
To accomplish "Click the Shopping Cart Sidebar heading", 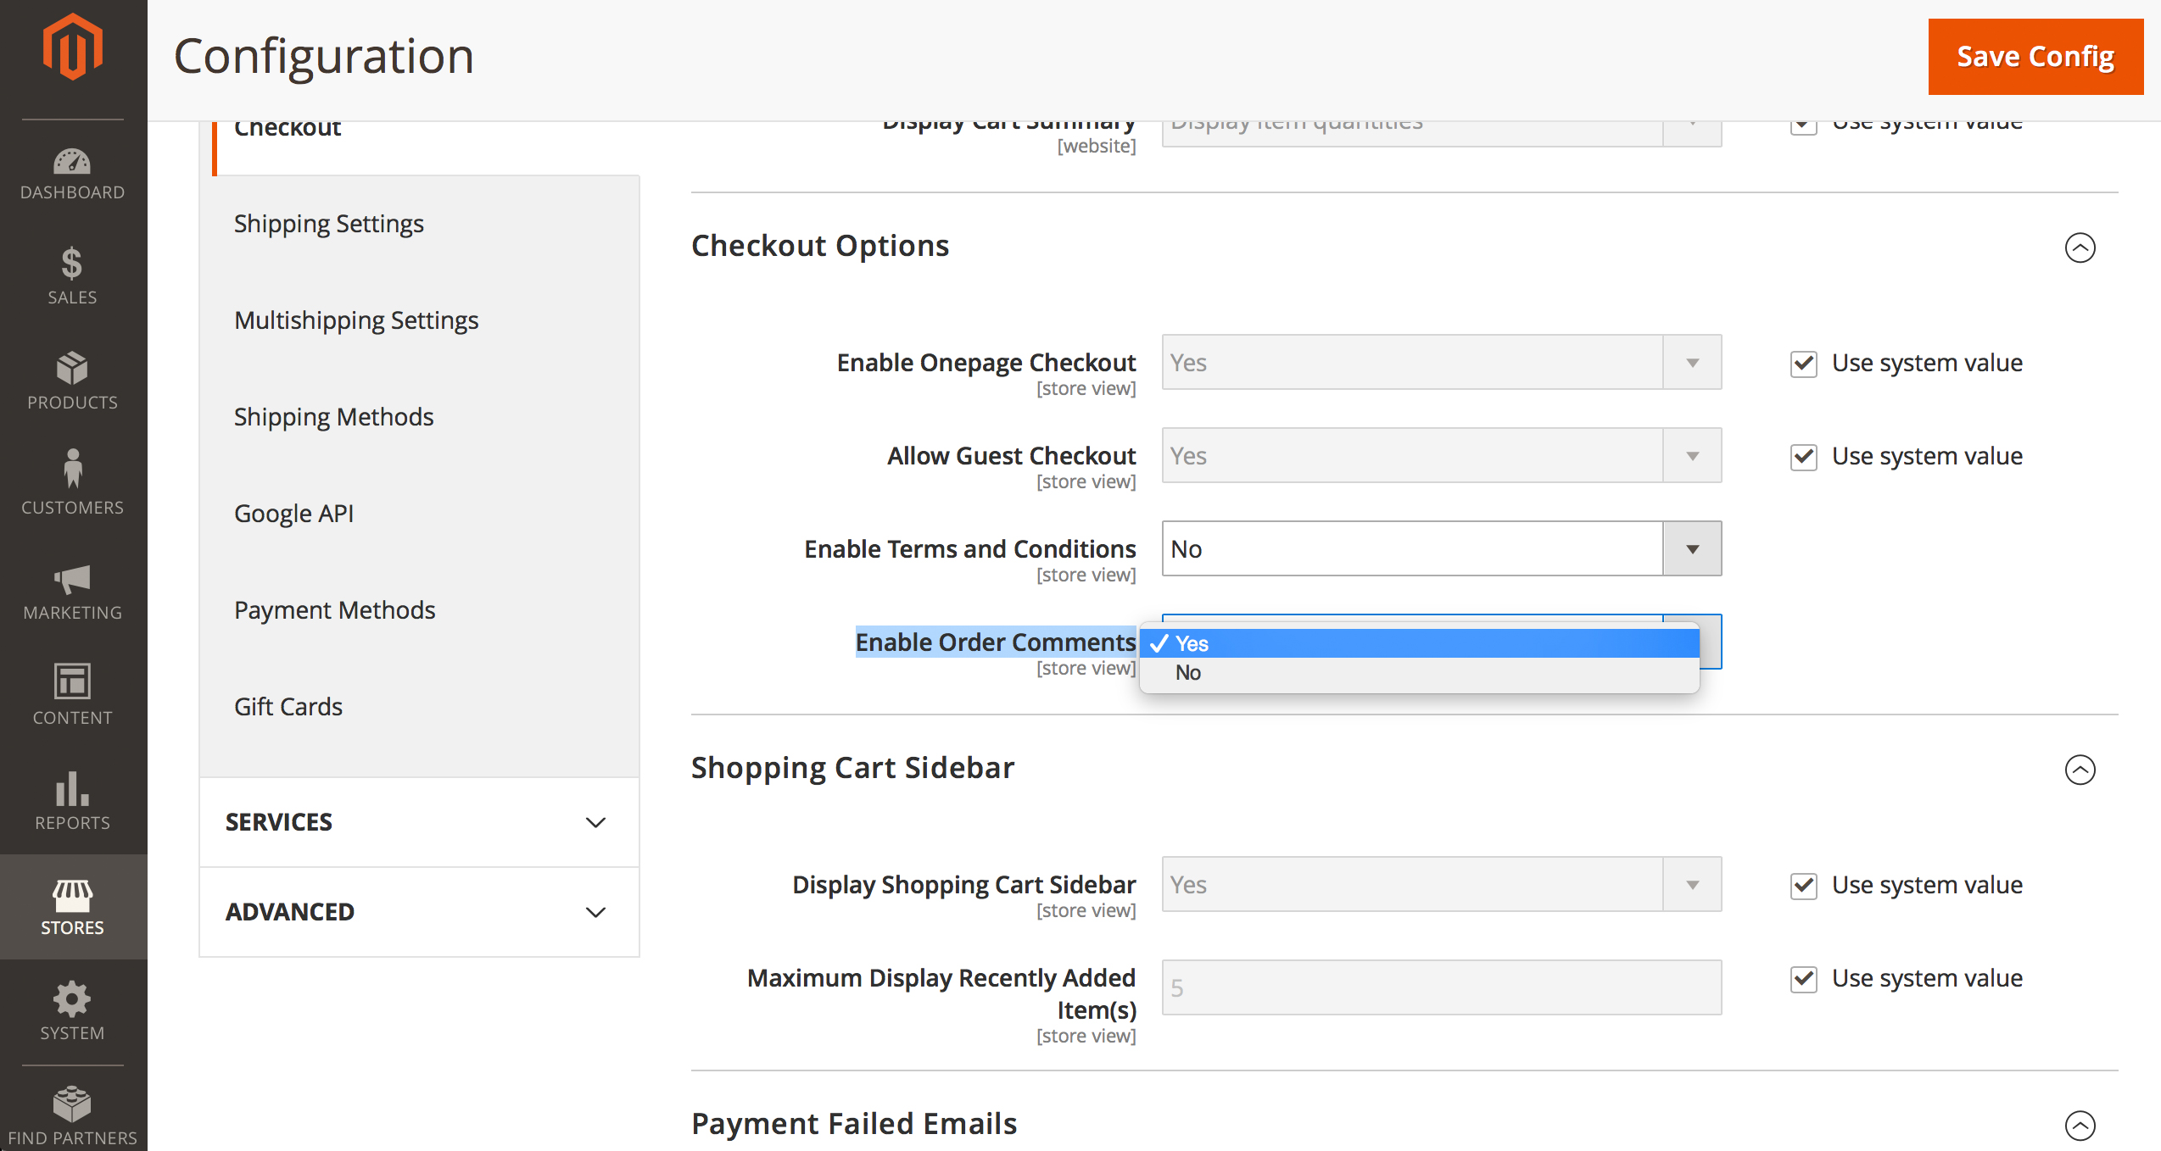I will click(x=852, y=768).
